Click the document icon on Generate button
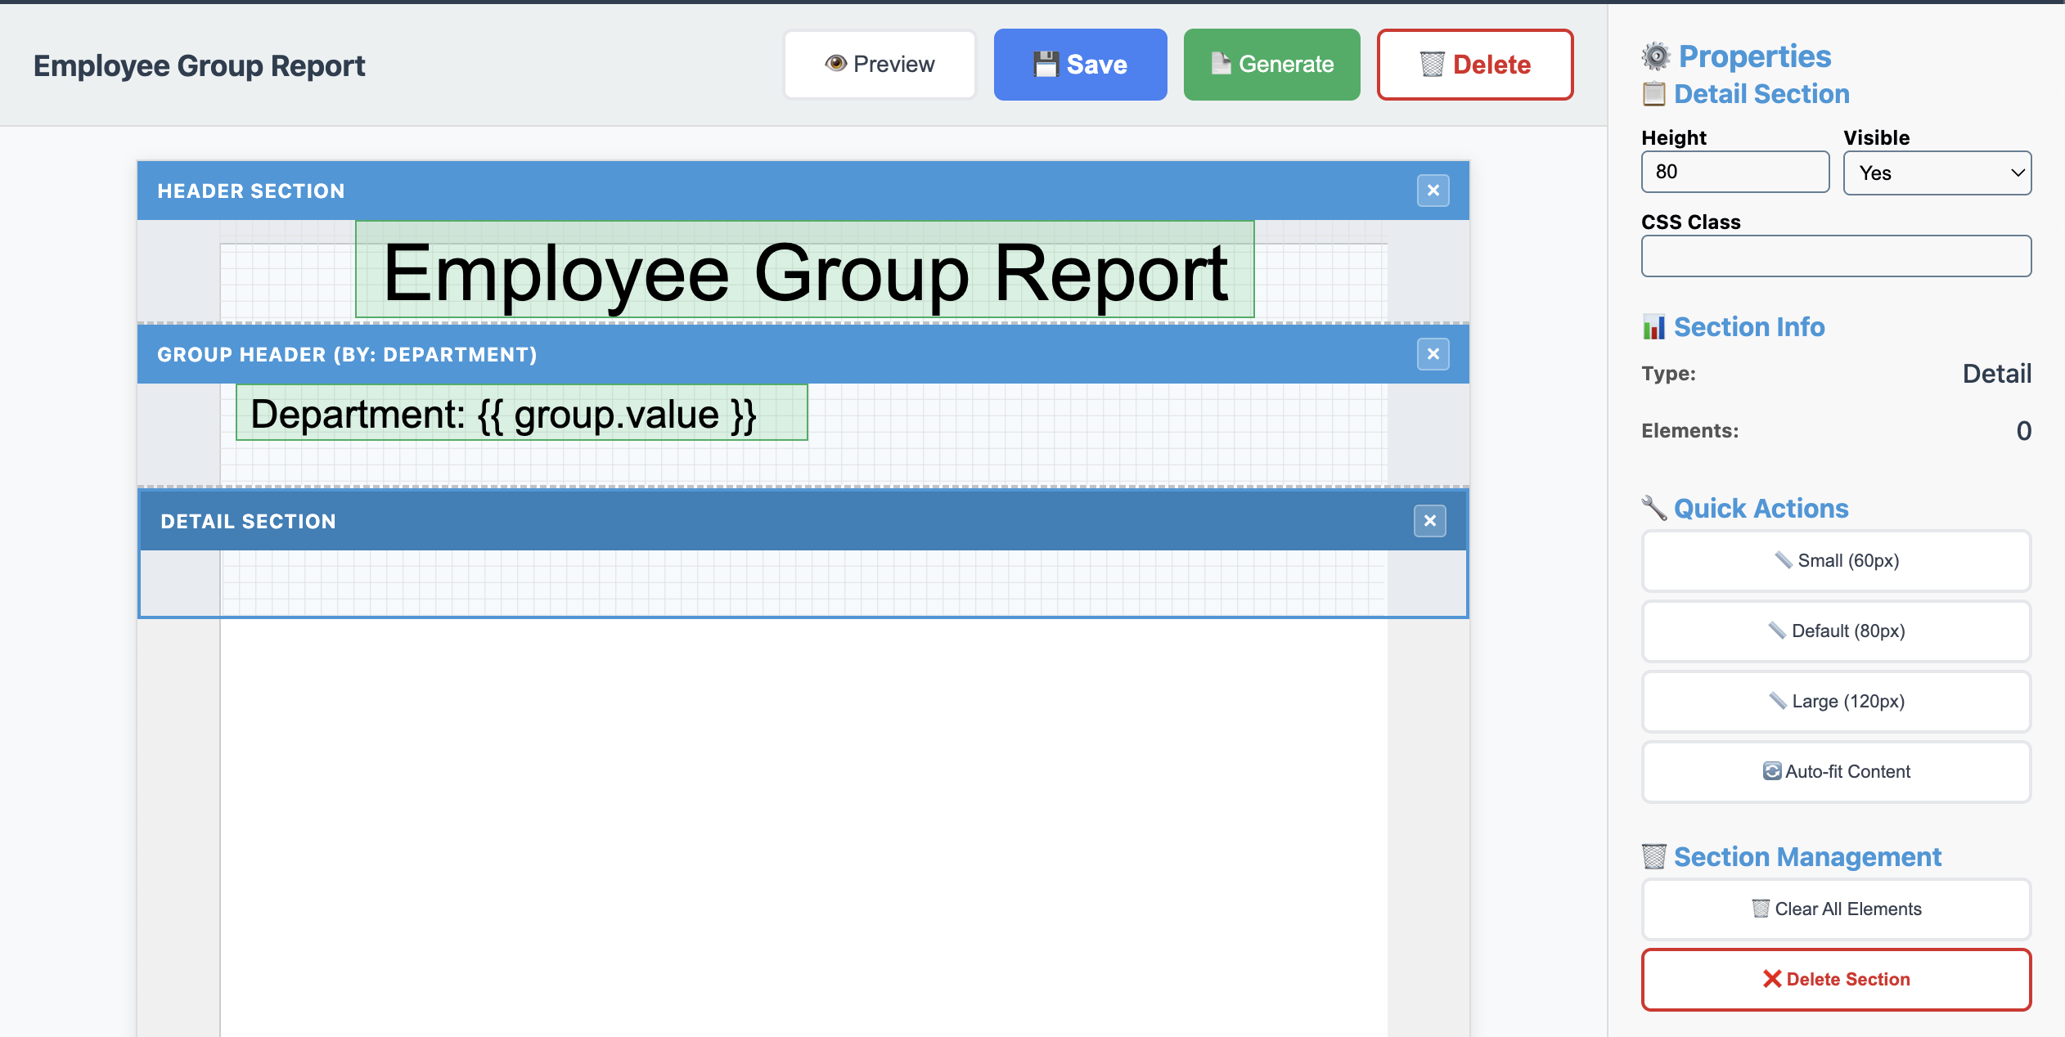Image resolution: width=2065 pixels, height=1037 pixels. point(1221,64)
